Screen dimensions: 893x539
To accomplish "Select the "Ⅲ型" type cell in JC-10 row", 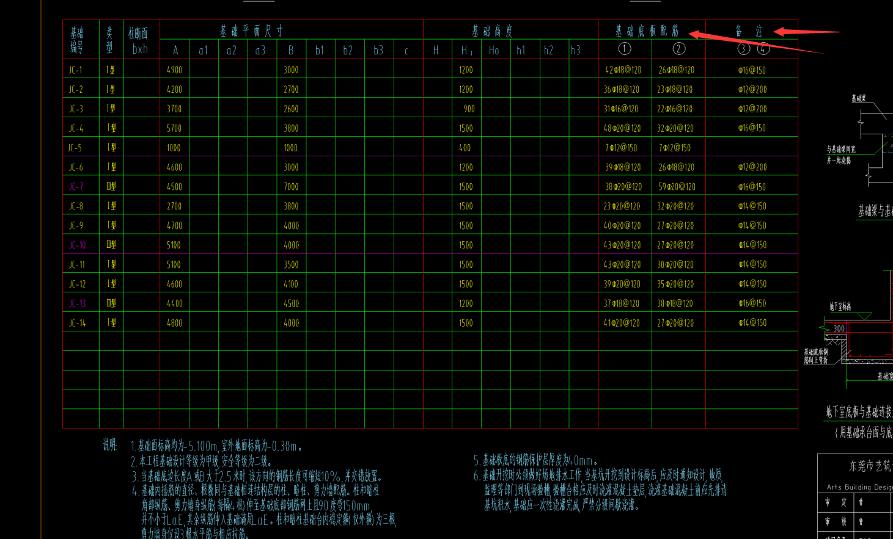I will (x=111, y=245).
